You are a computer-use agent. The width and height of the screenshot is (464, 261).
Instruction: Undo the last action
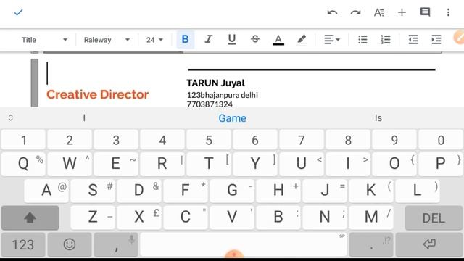(x=332, y=12)
